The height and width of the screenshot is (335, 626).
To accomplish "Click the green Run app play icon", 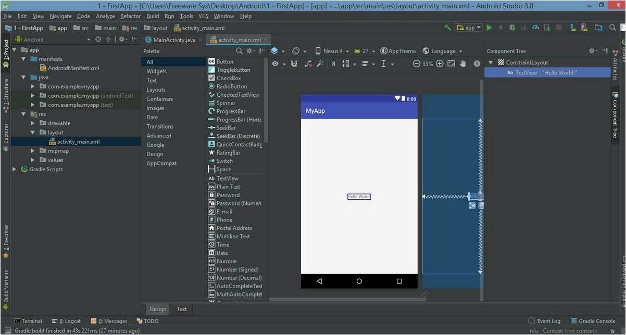I will [x=490, y=28].
